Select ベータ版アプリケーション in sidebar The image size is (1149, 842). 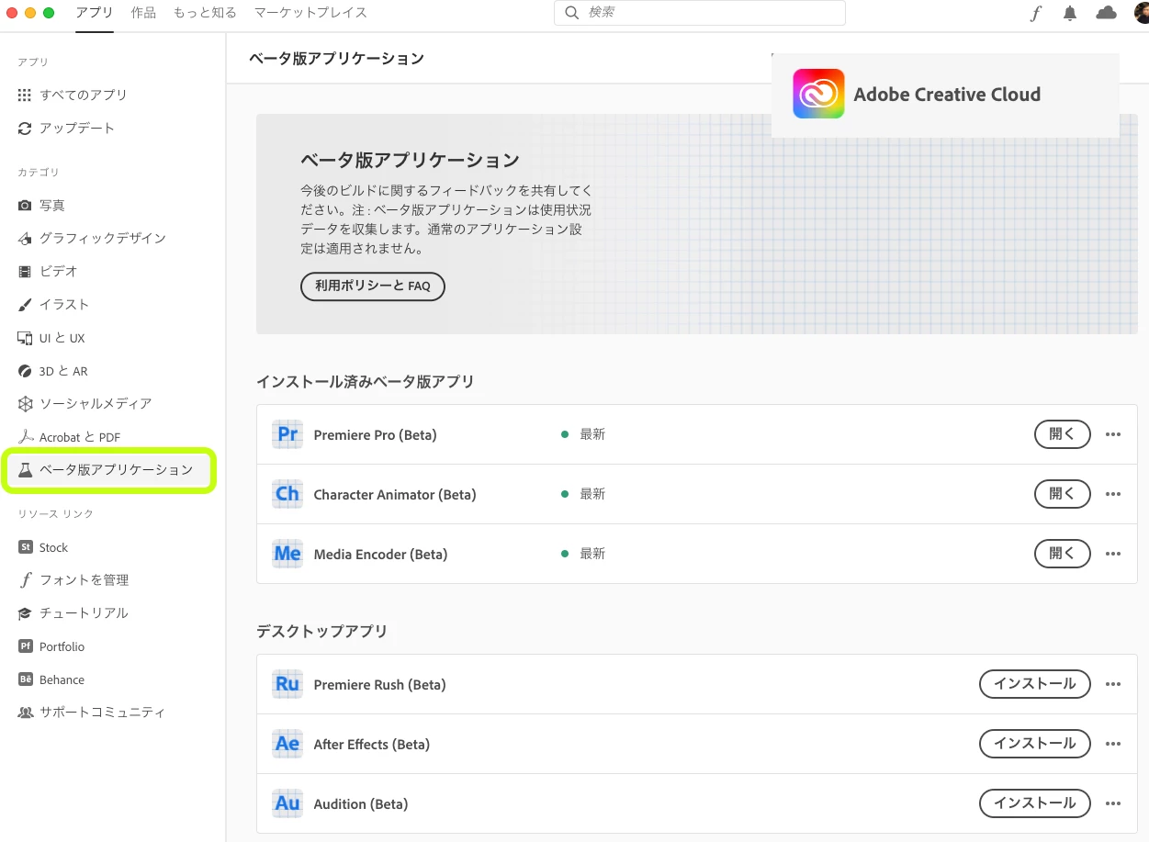pyautogui.click(x=108, y=470)
